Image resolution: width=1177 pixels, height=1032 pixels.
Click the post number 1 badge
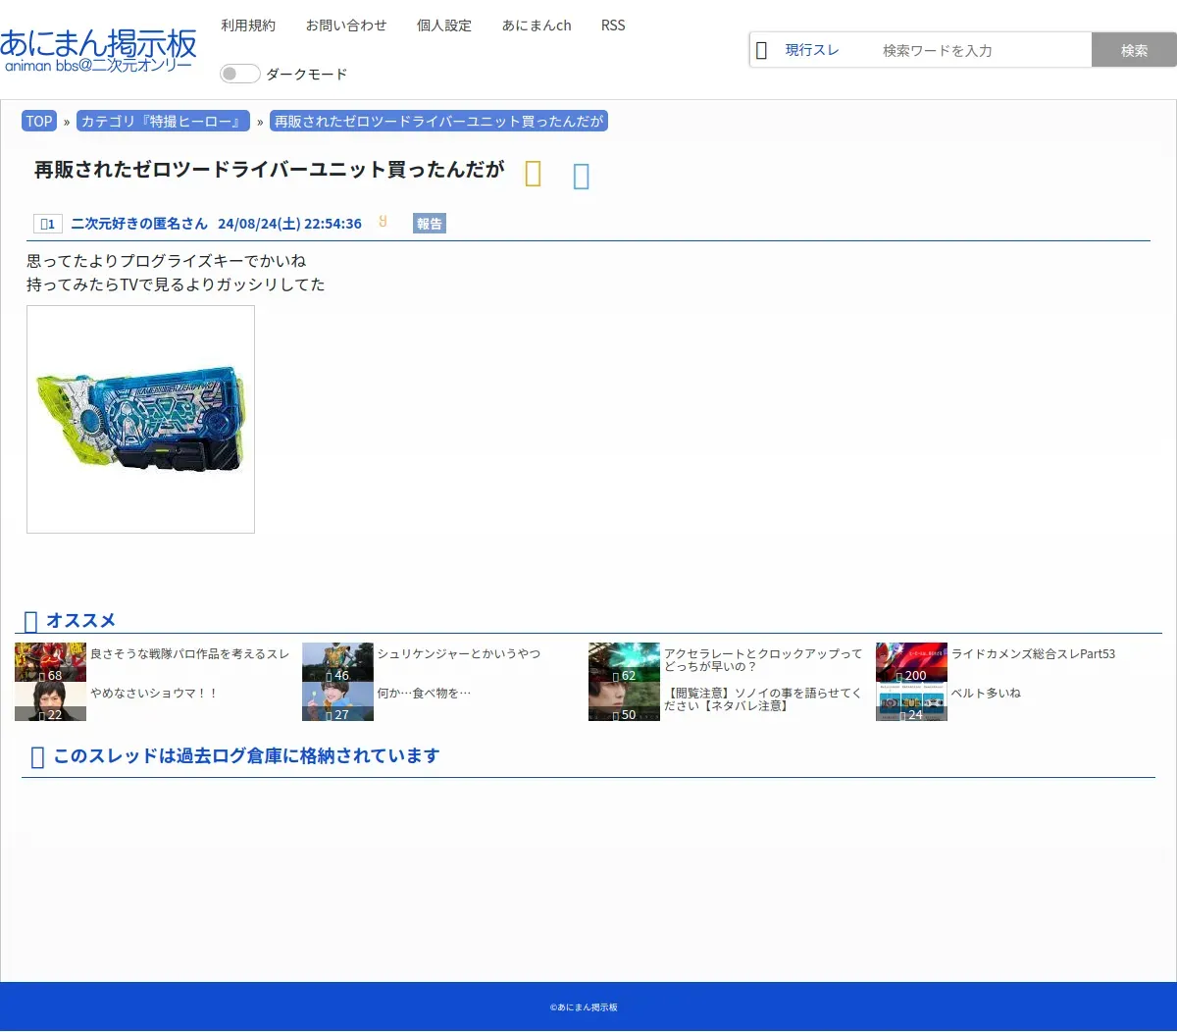[x=47, y=224]
